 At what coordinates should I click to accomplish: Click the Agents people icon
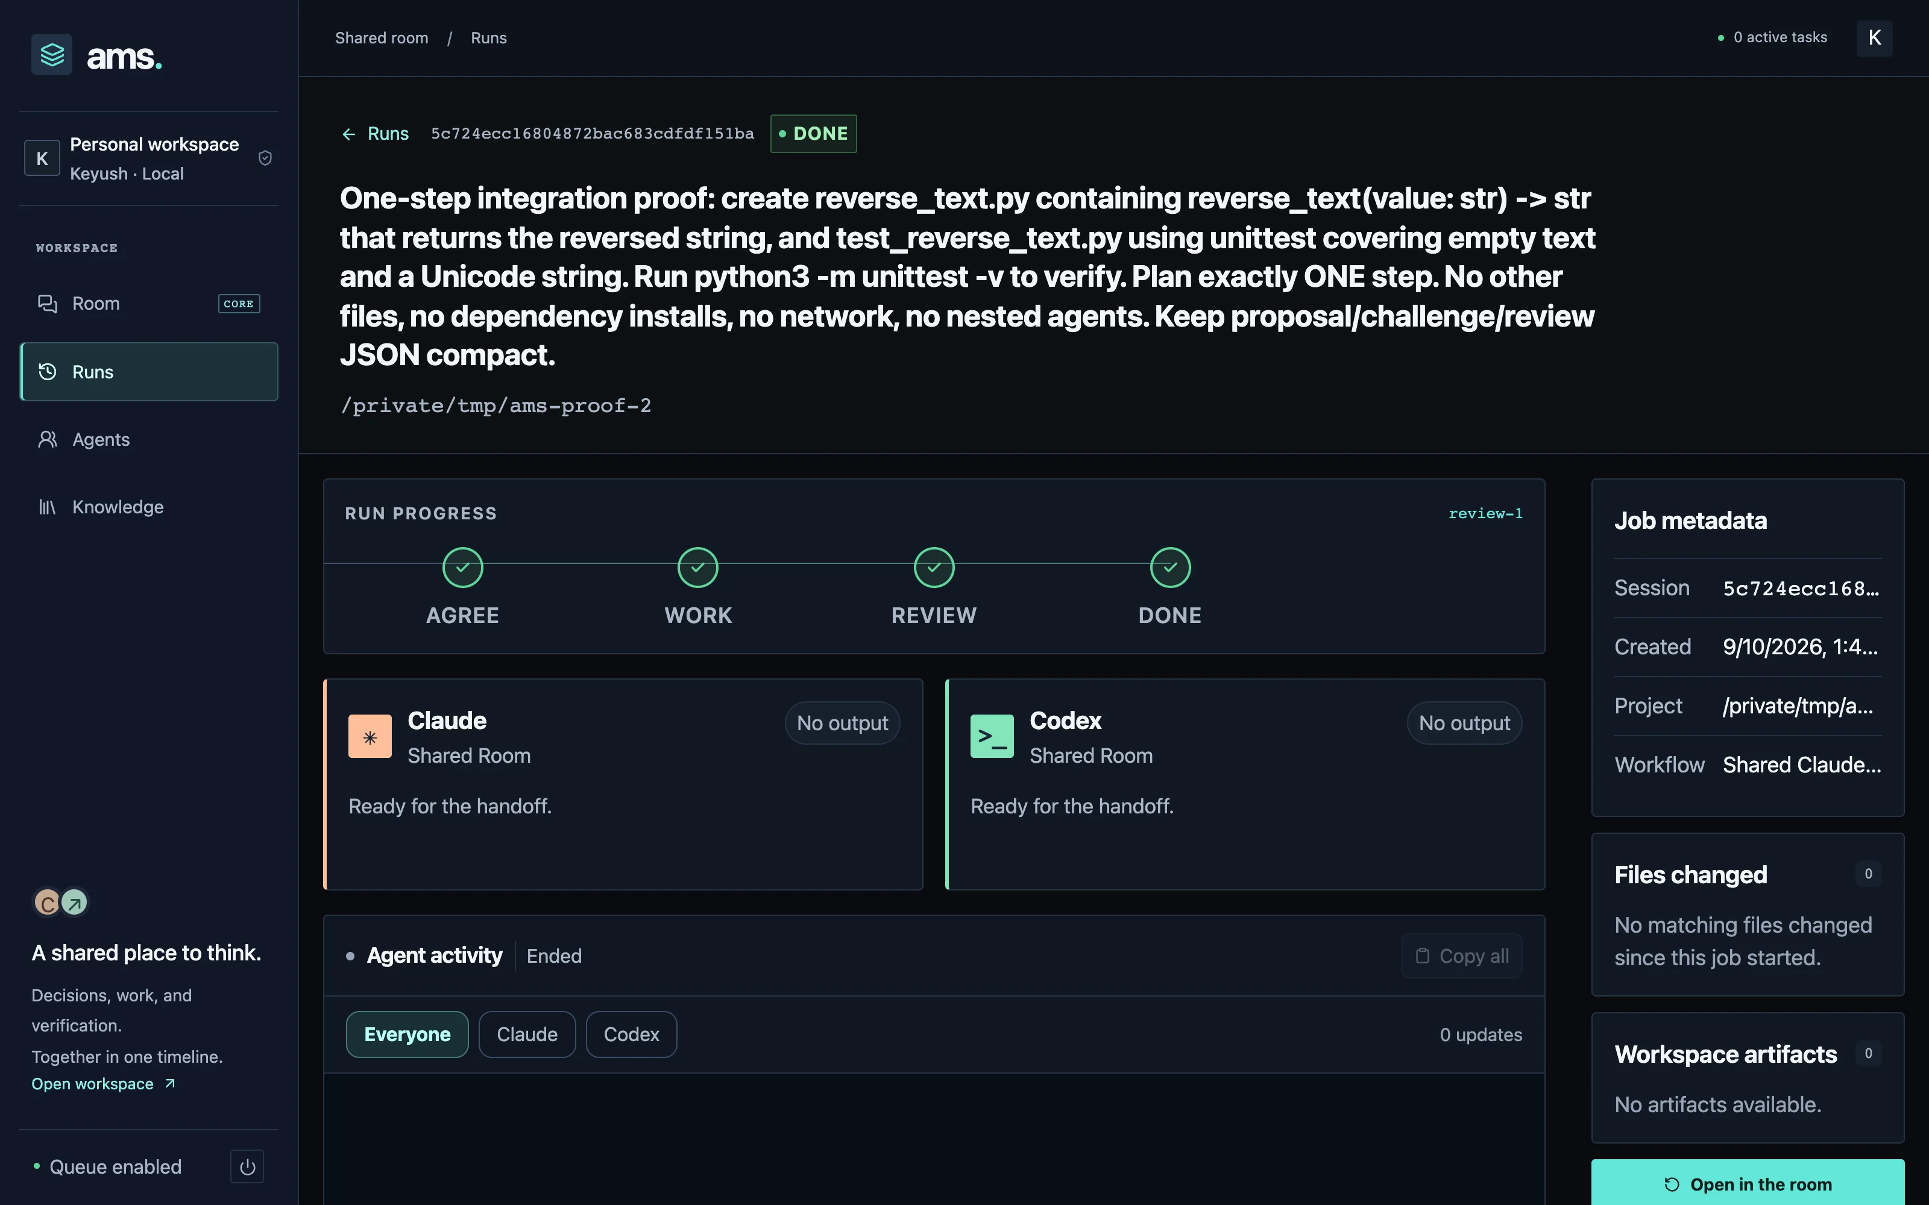pyautogui.click(x=47, y=439)
